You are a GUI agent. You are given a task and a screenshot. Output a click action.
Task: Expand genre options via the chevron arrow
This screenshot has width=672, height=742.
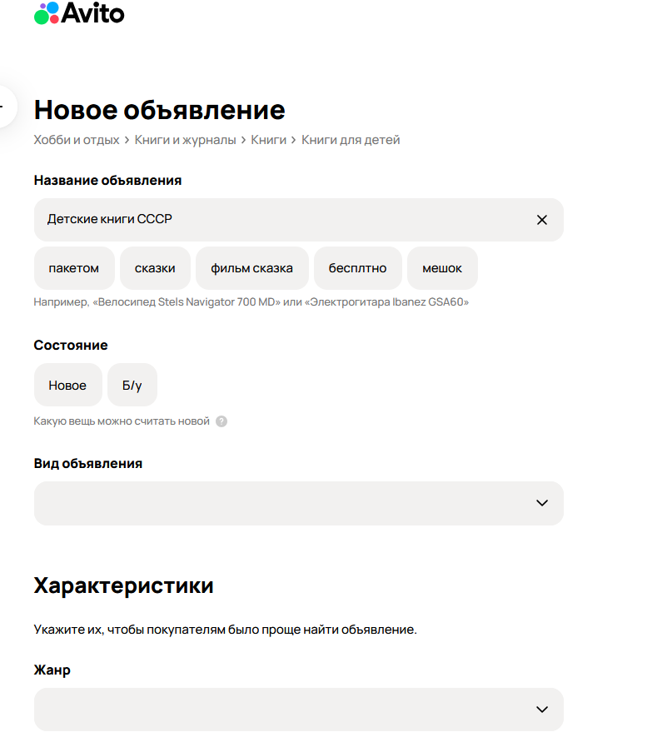click(x=542, y=710)
